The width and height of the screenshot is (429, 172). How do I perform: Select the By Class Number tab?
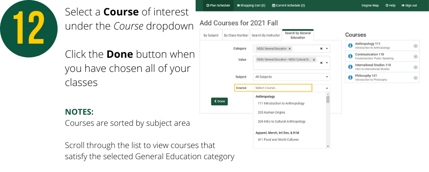pos(236,35)
